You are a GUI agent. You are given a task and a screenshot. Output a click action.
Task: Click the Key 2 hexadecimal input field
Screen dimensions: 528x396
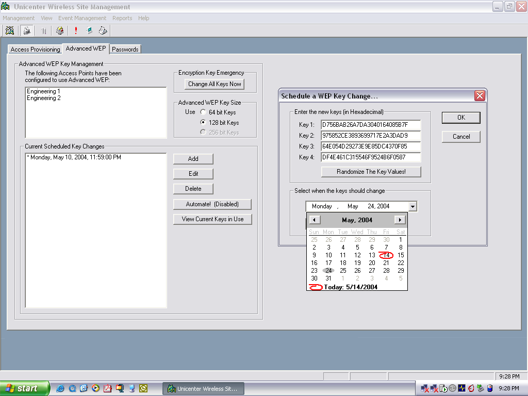[x=371, y=136]
